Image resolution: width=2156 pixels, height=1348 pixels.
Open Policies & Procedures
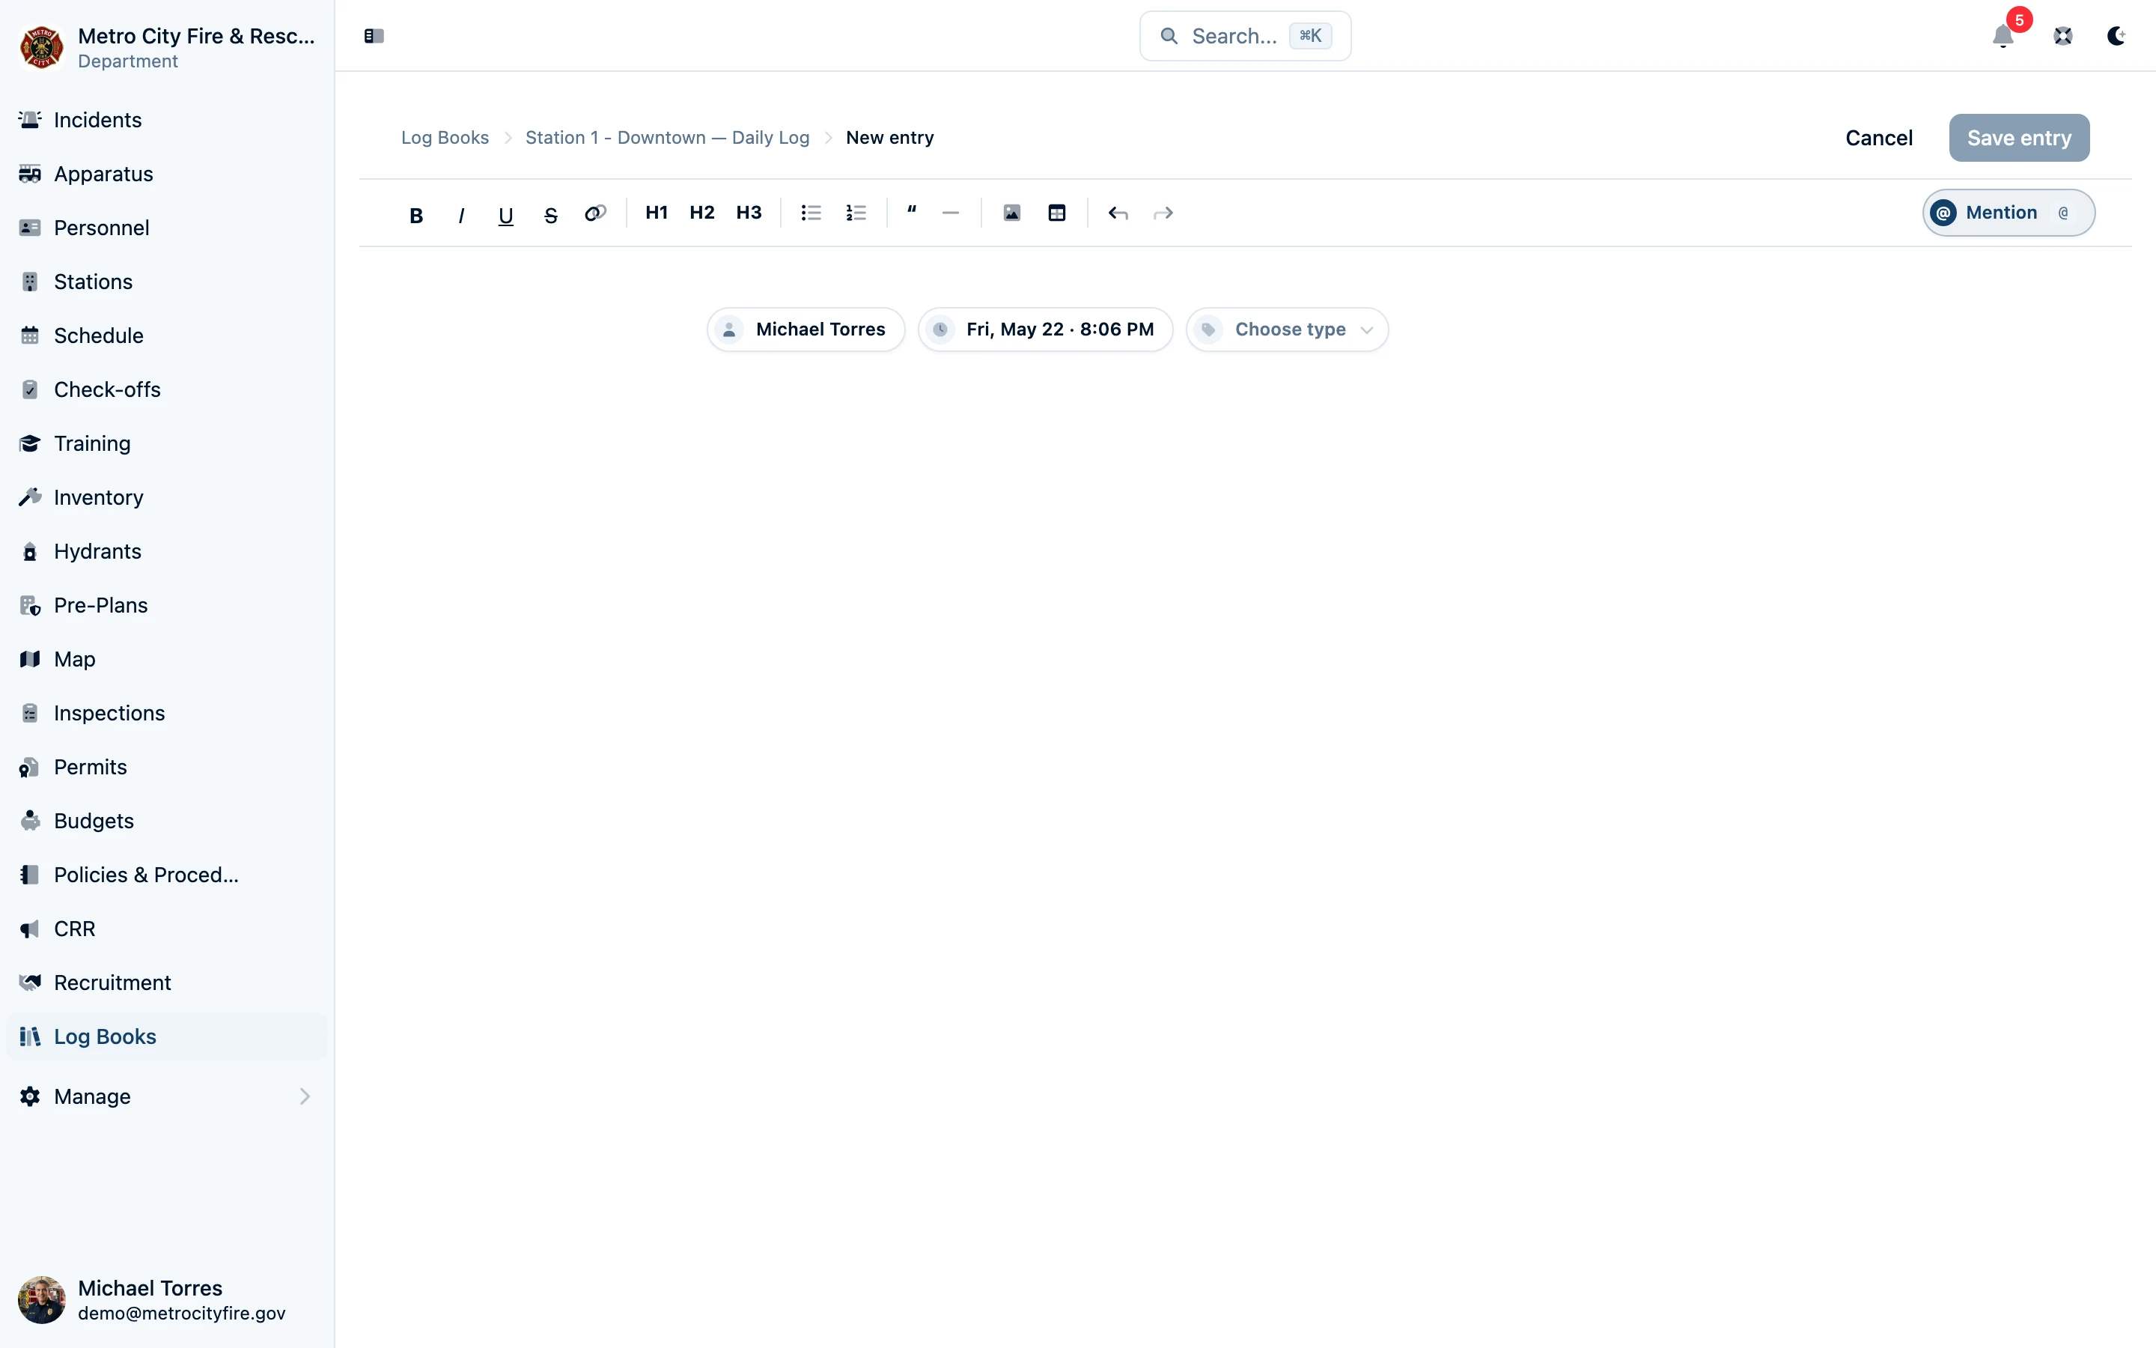coord(167,875)
